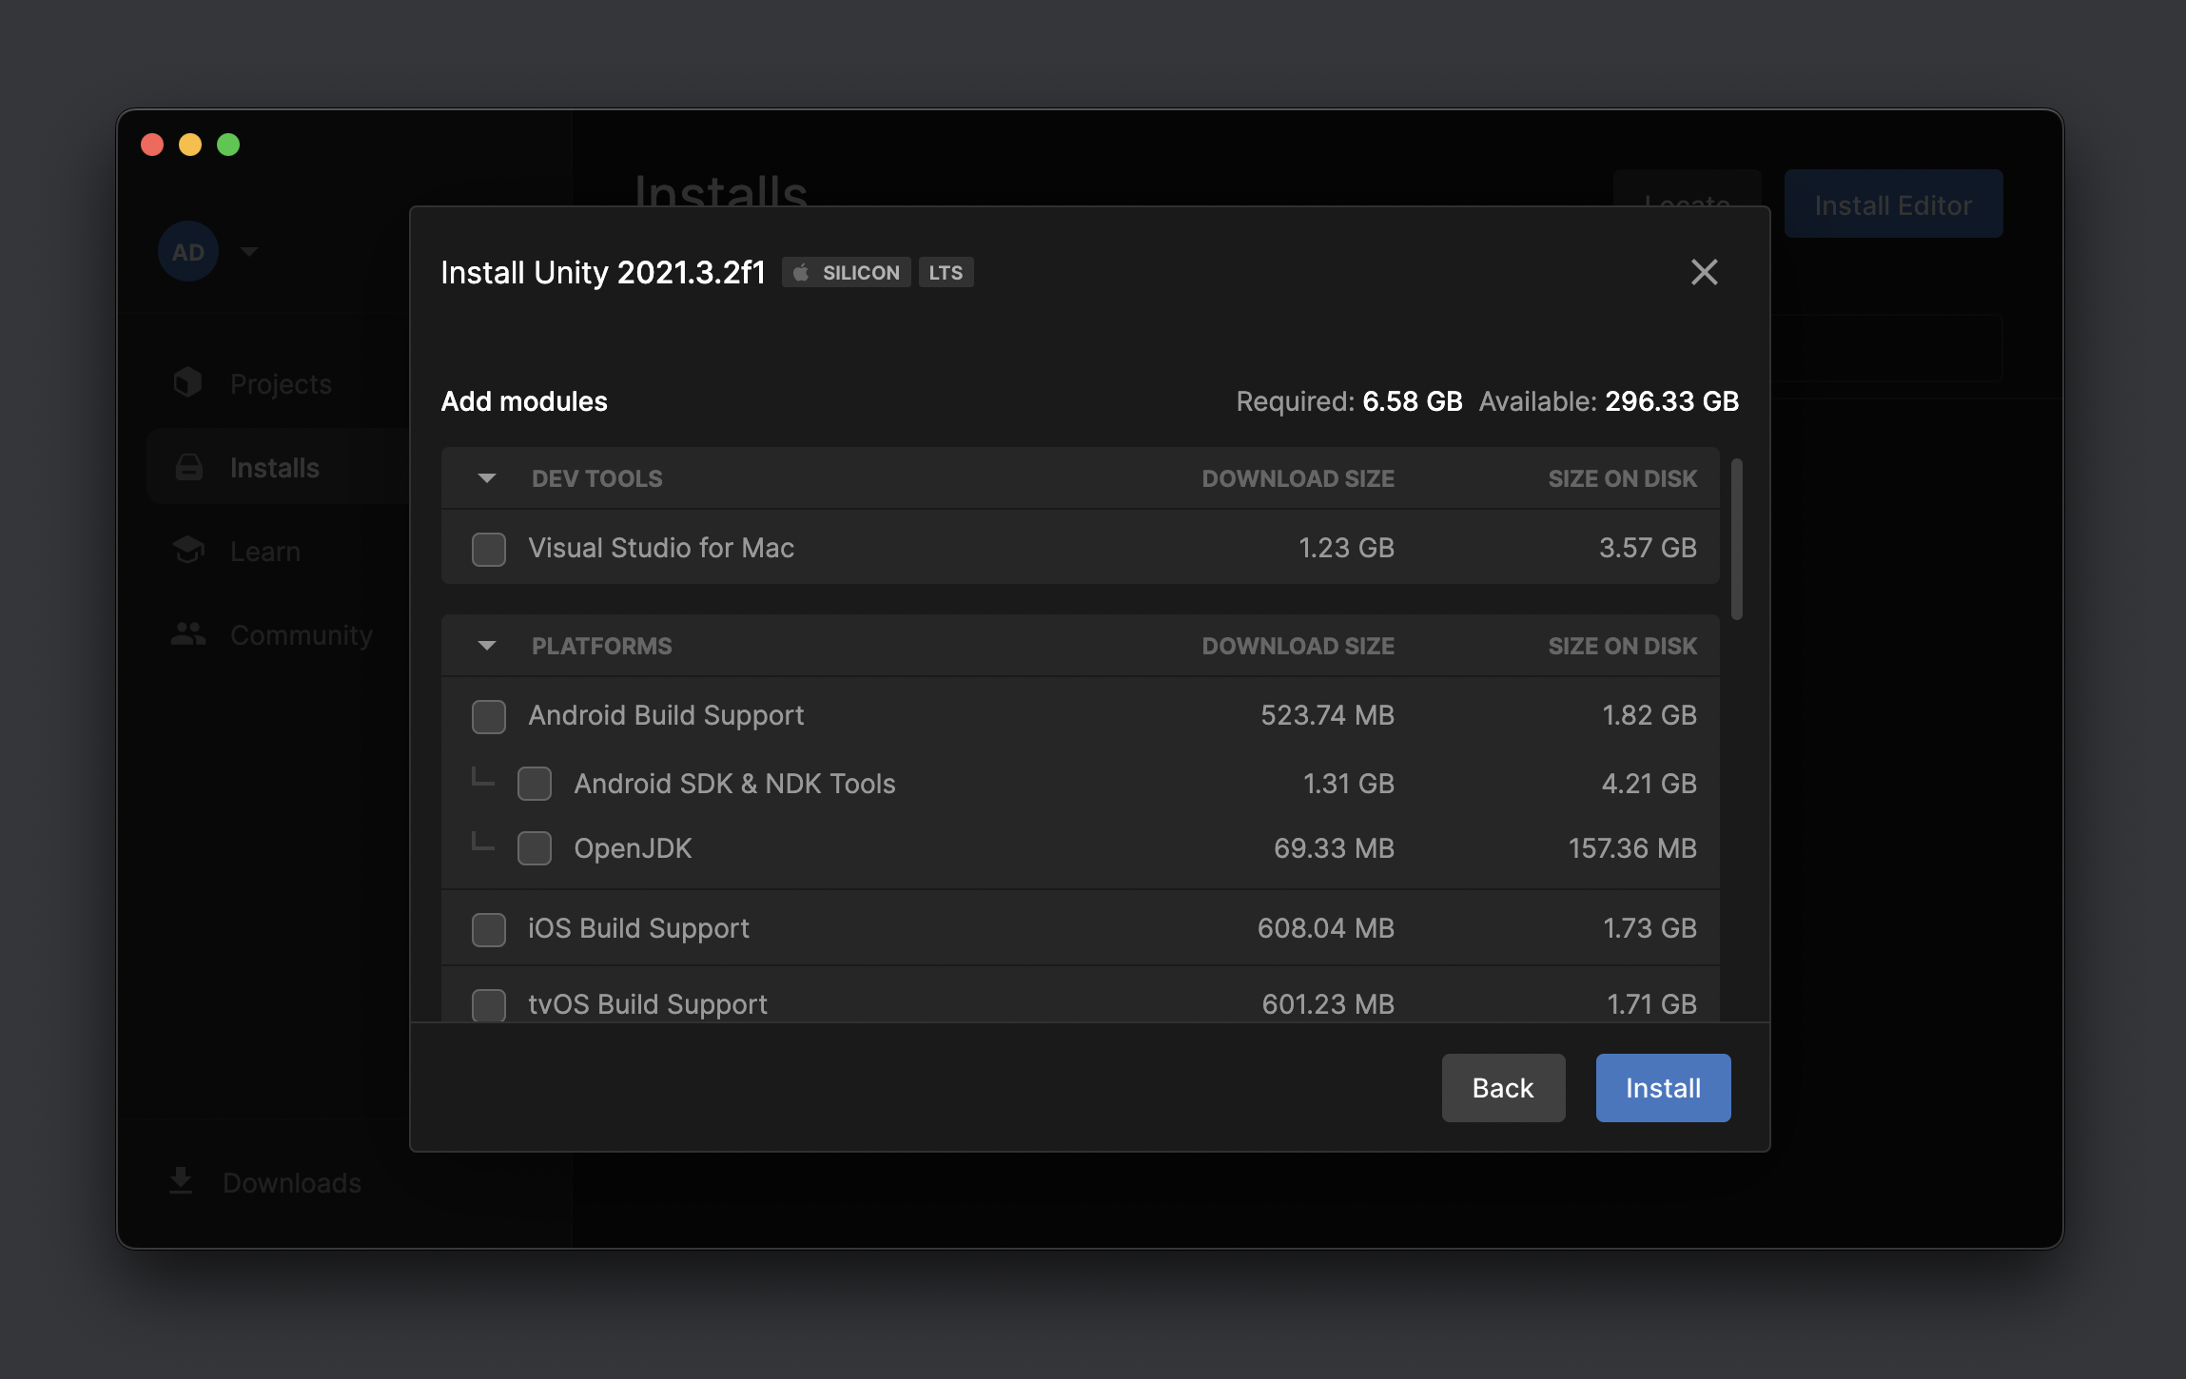Click the blue Install button
Image resolution: width=2186 pixels, height=1379 pixels.
tap(1663, 1088)
